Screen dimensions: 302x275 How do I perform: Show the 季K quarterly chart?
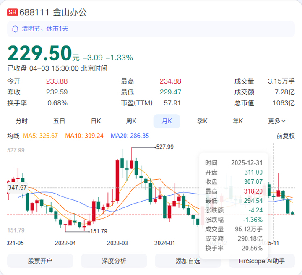click(x=203, y=121)
